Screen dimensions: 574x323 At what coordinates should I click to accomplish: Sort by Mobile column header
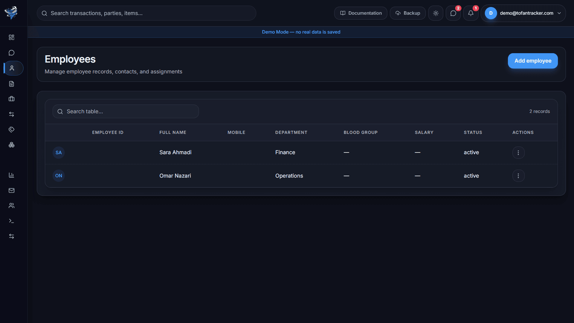click(x=236, y=132)
